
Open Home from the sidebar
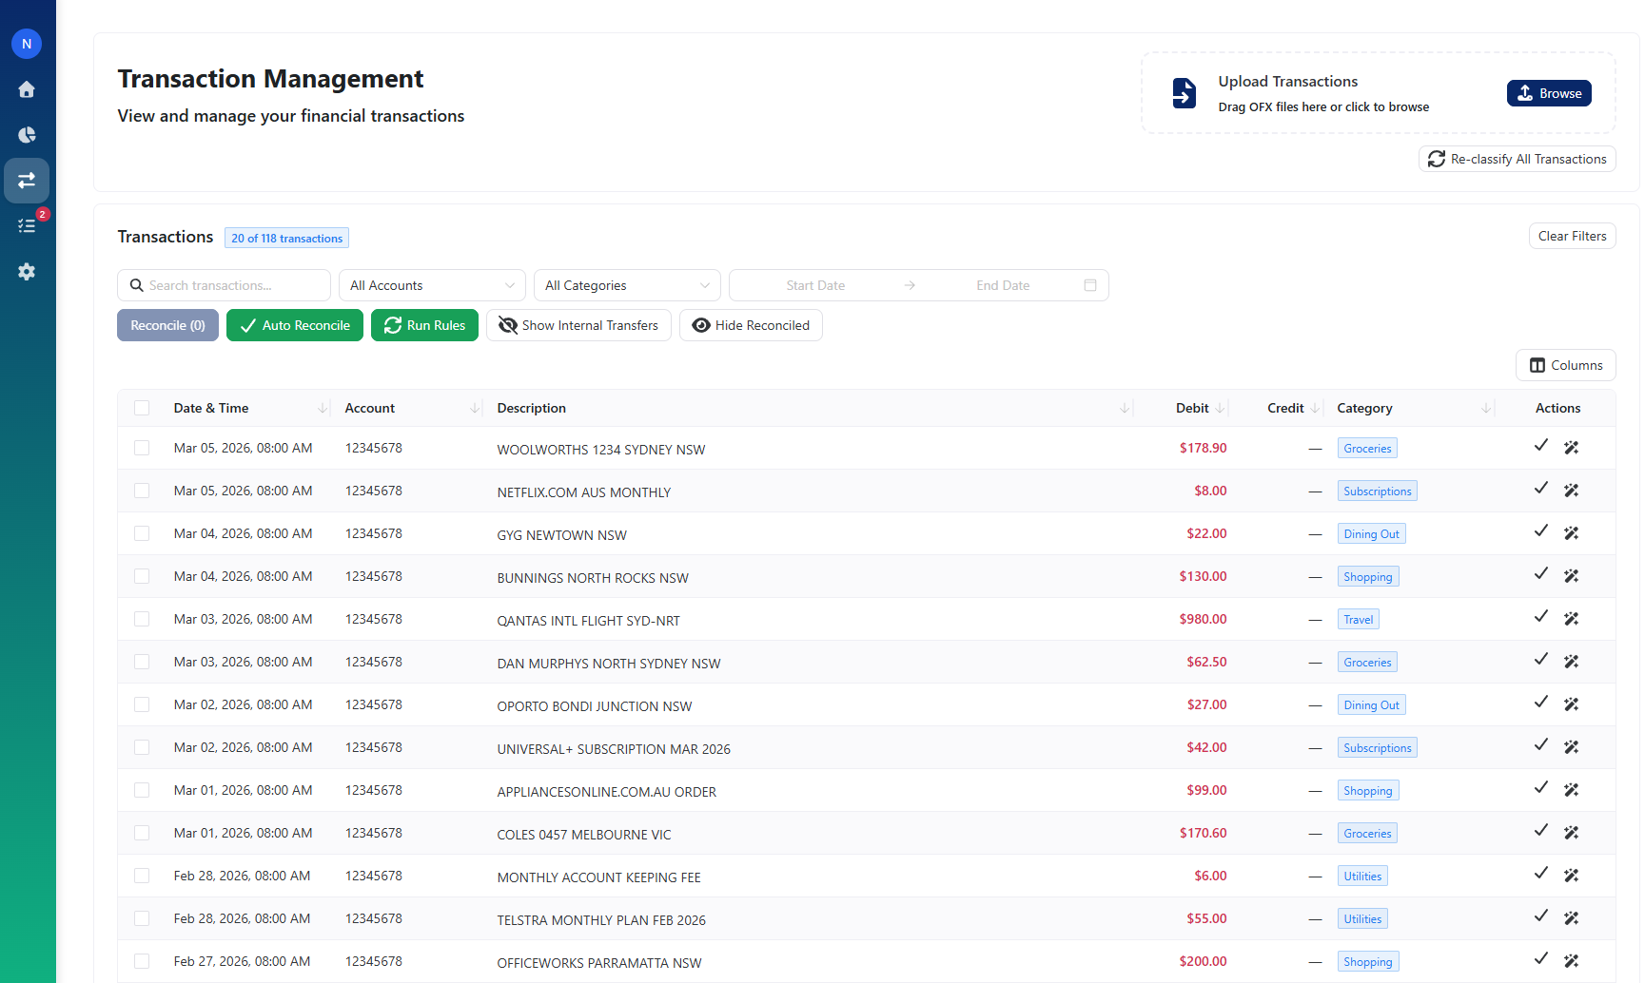tap(26, 88)
